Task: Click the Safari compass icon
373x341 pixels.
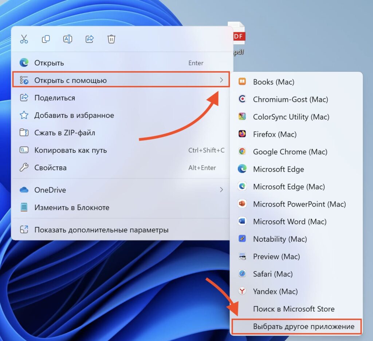Action: point(242,274)
